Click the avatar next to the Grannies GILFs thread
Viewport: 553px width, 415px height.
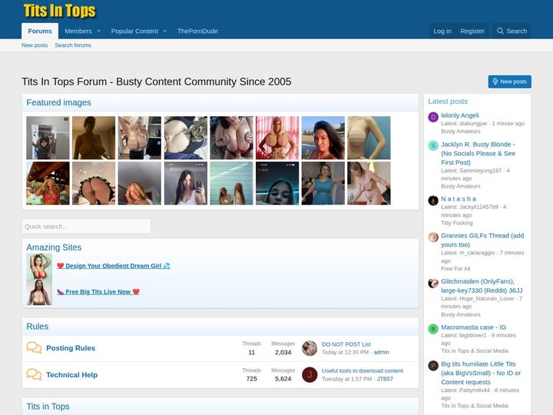(433, 237)
